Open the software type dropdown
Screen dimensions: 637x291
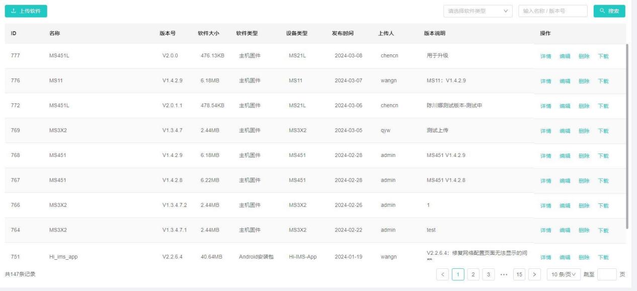(477, 11)
